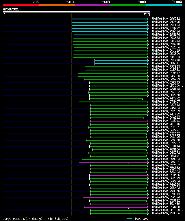Open hit UniRef100_A7QWY2

pos(166,28)
